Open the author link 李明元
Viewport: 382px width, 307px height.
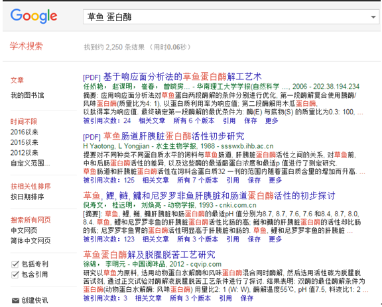click(115, 264)
